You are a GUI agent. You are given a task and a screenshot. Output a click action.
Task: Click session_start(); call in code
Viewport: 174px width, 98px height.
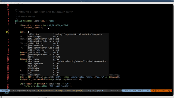[33, 28]
